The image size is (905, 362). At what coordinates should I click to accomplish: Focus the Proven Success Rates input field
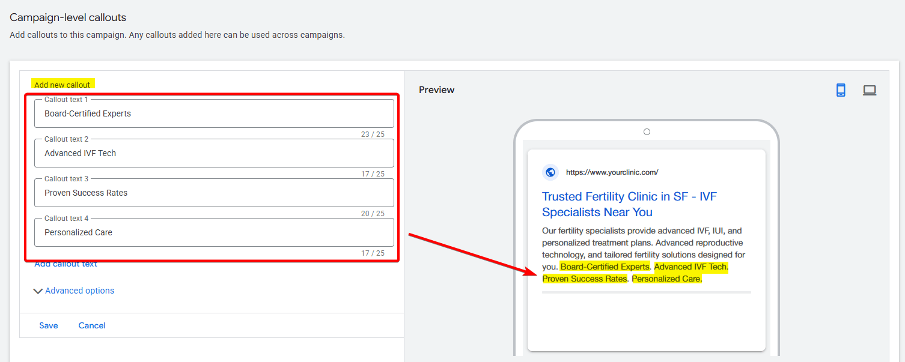[214, 193]
